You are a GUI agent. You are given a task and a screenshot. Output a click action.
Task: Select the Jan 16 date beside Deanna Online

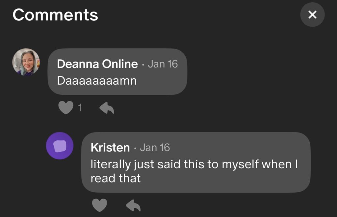coord(163,64)
